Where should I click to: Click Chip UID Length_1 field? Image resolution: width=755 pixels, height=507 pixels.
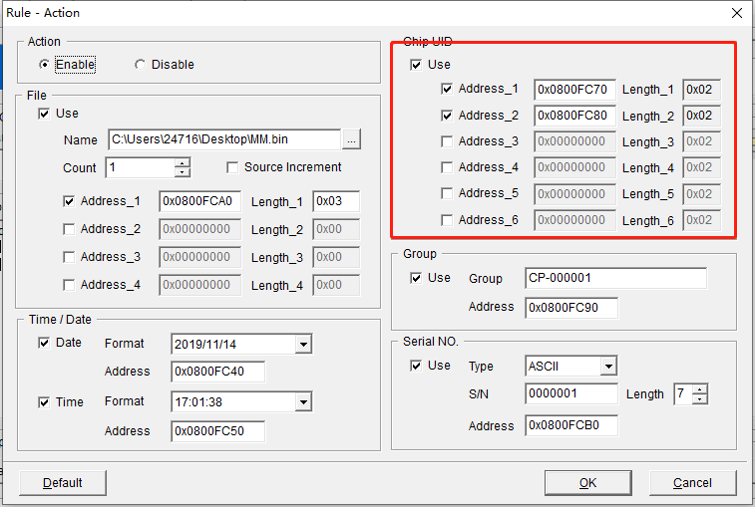(x=701, y=90)
